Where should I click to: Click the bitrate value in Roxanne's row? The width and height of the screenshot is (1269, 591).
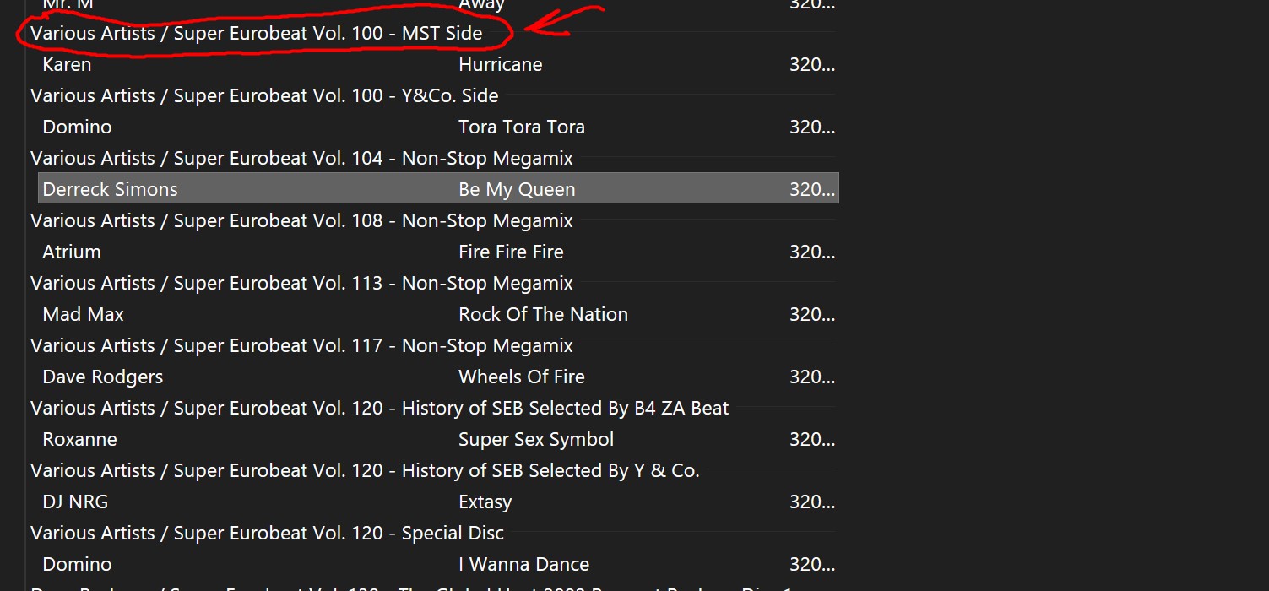coord(811,440)
